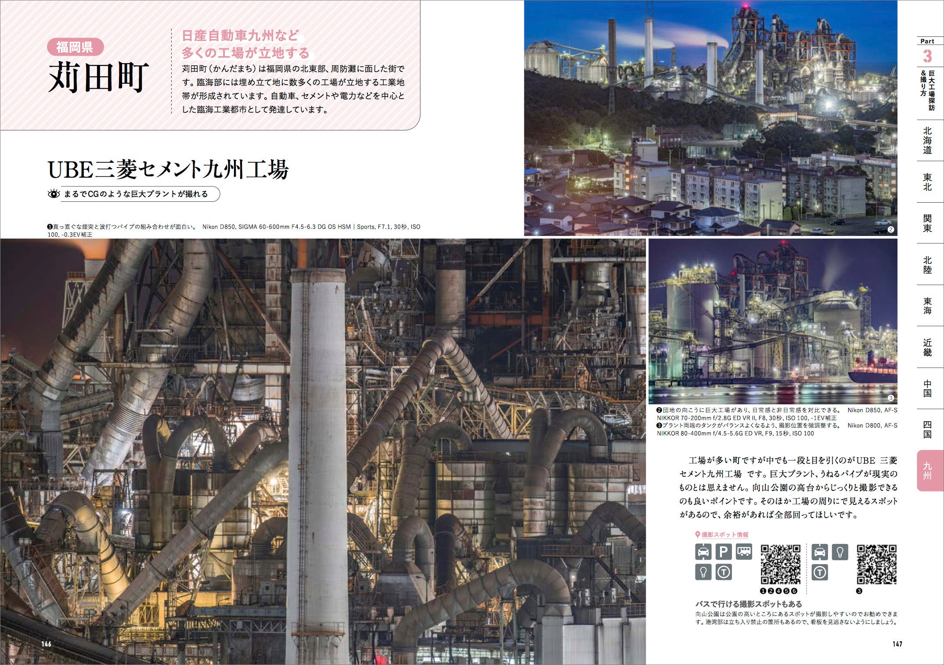The width and height of the screenshot is (944, 665).
Task: Select the 近畿 region tab
Action: tap(927, 347)
